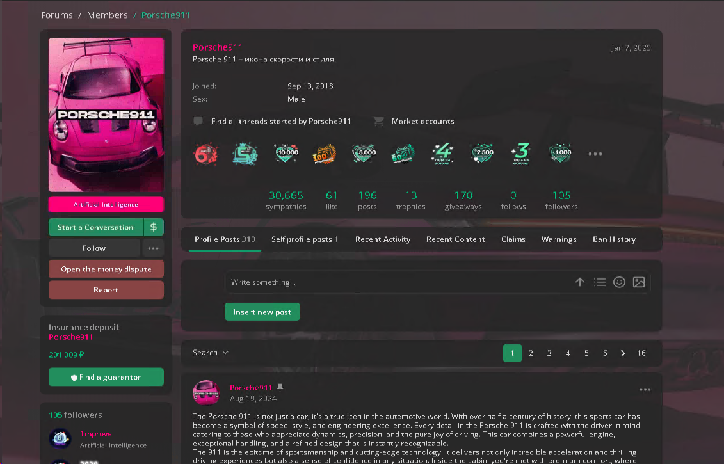The height and width of the screenshot is (464, 724).
Task: Open more options menu beside Follow button
Action: tap(153, 248)
